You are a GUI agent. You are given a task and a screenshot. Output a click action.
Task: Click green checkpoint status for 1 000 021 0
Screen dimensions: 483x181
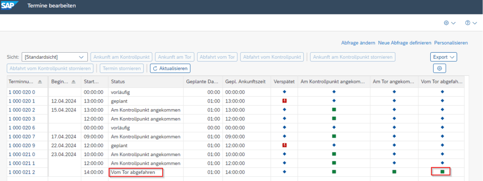tap(334, 154)
